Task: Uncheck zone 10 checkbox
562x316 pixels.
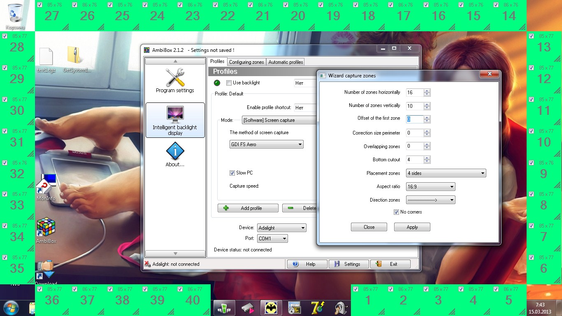Action: coord(531,131)
